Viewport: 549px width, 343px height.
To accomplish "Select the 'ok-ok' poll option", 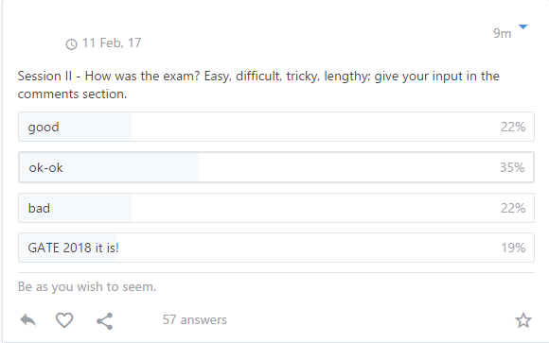I will 276,167.
